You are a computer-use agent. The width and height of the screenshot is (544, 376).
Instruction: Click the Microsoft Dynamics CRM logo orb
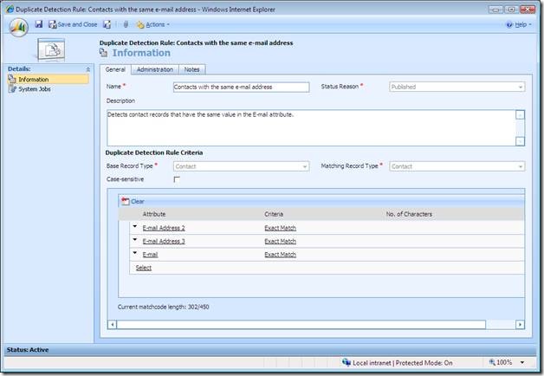click(x=17, y=27)
